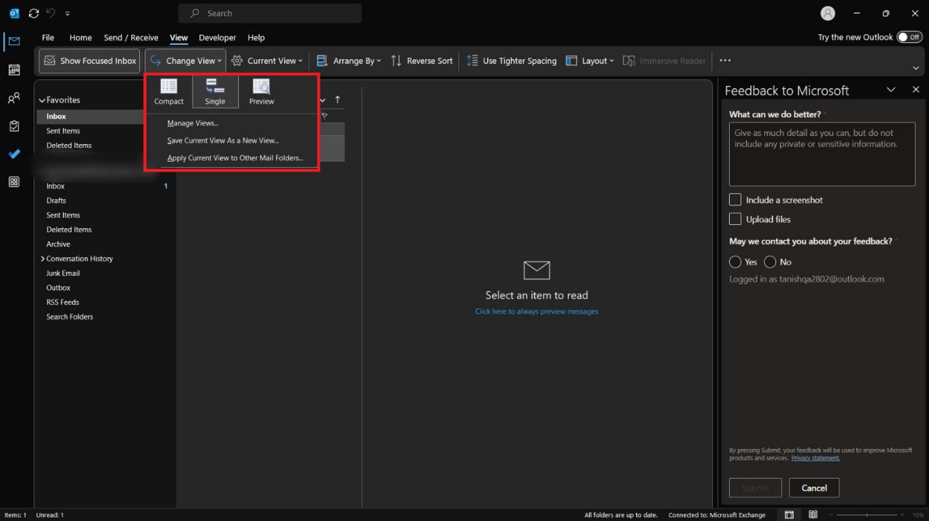Open the People contacts icon
This screenshot has width=929, height=521.
tap(14, 98)
